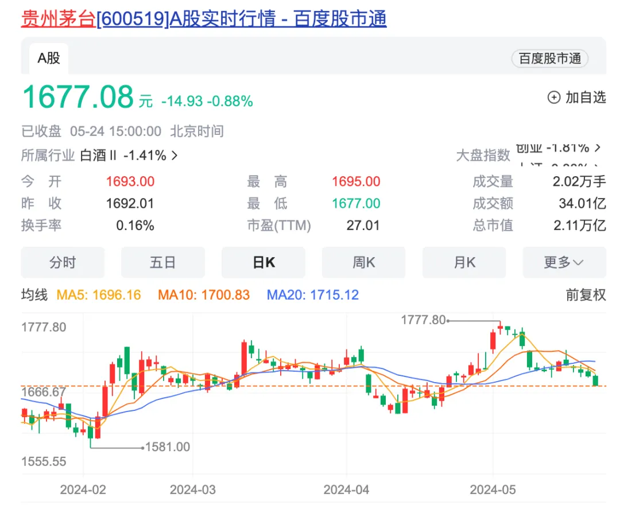This screenshot has height=505, width=620.
Task: Click the 成交额 value 34.01亿
Action: tap(583, 204)
